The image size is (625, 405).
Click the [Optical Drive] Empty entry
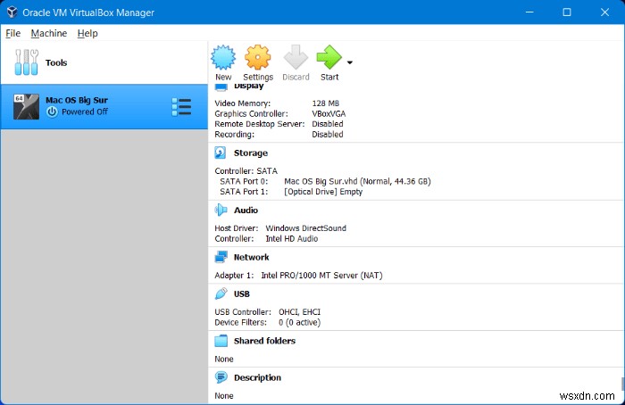pyautogui.click(x=323, y=192)
